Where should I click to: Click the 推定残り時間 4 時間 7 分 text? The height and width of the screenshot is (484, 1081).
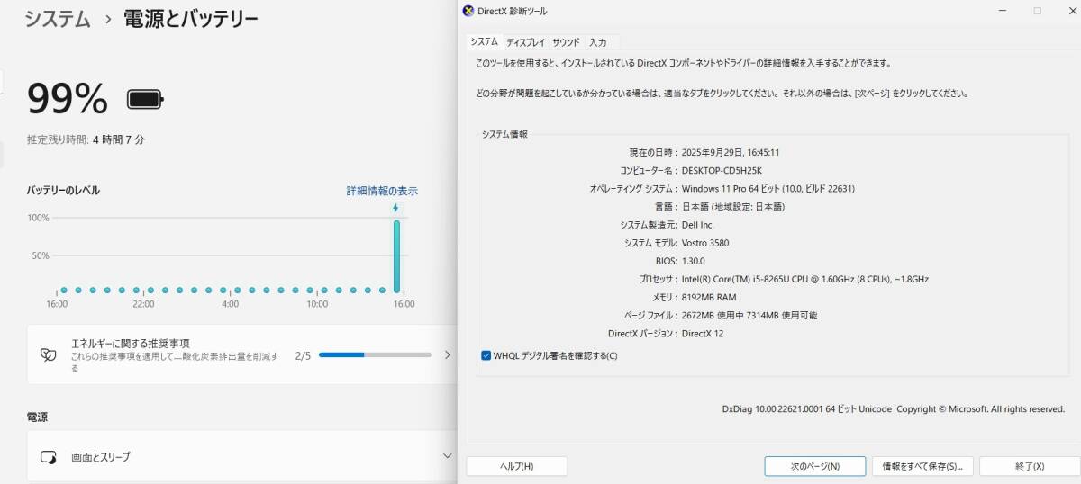click(x=86, y=139)
